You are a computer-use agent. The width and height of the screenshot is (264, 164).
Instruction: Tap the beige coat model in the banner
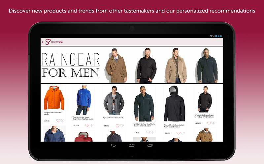(176, 65)
